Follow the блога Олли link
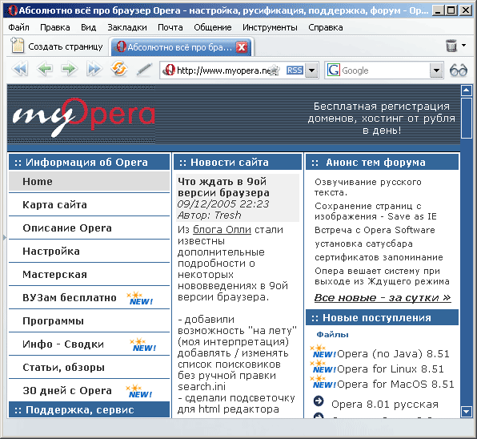Screen dimensions: 477x439 click(222, 230)
